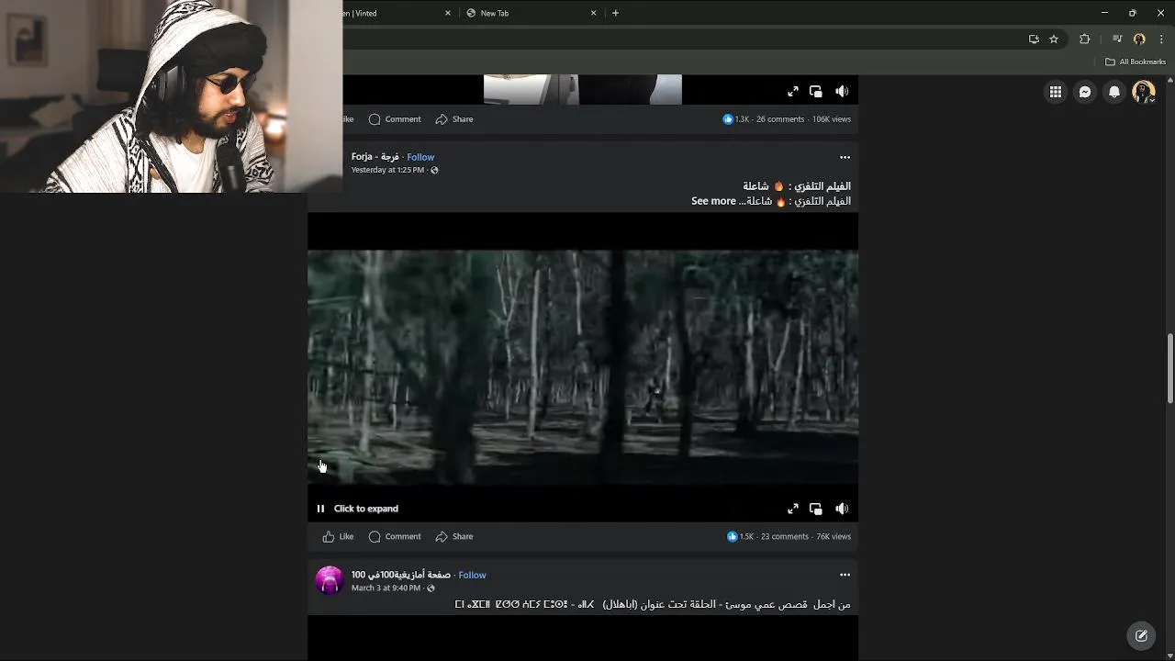Screen dimensions: 1175x661
Task: Open a new browser tab
Action: coord(615,13)
